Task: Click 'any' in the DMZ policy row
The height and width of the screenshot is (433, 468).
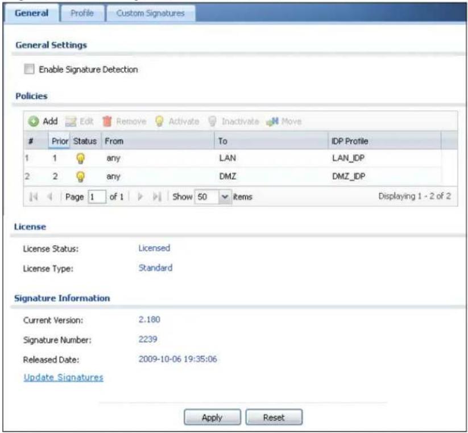Action: (113, 177)
